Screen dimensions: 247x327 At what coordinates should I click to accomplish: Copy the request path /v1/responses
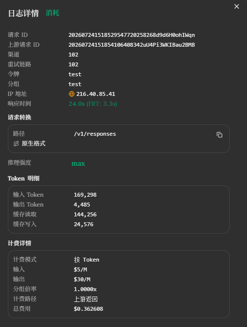[220, 135]
